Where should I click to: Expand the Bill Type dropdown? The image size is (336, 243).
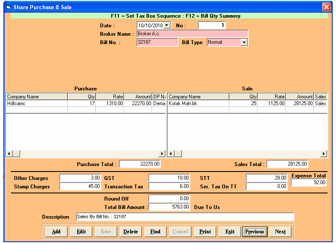tap(244, 42)
